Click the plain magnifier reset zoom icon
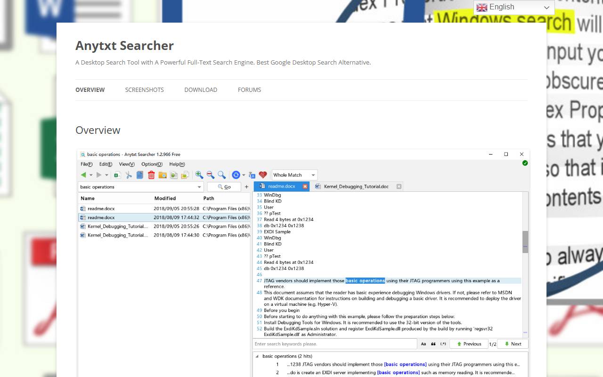This screenshot has width=603, height=377. 221,175
